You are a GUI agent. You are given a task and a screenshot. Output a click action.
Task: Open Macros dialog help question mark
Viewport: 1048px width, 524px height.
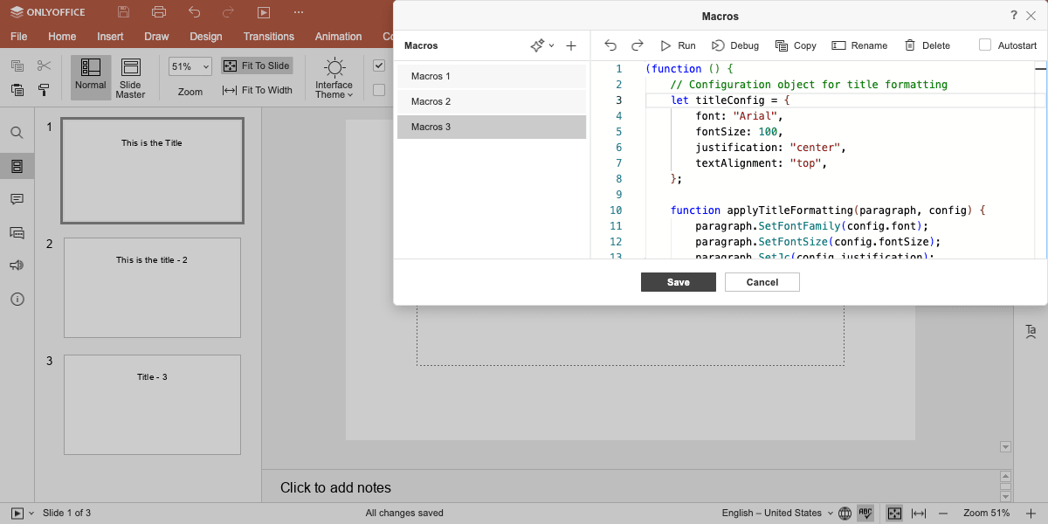pyautogui.click(x=1014, y=15)
